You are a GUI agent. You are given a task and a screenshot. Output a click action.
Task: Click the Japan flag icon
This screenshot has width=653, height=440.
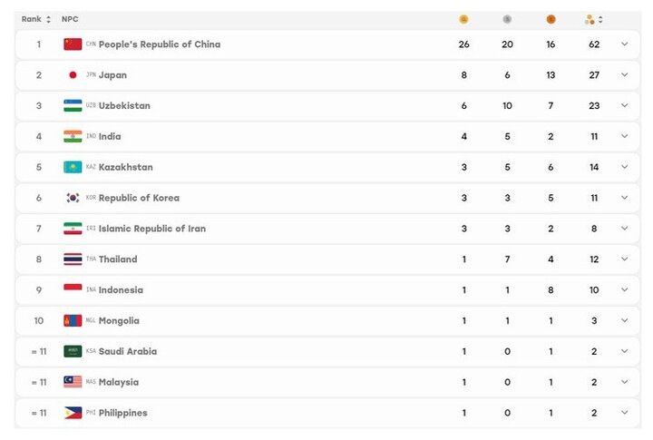click(x=73, y=75)
